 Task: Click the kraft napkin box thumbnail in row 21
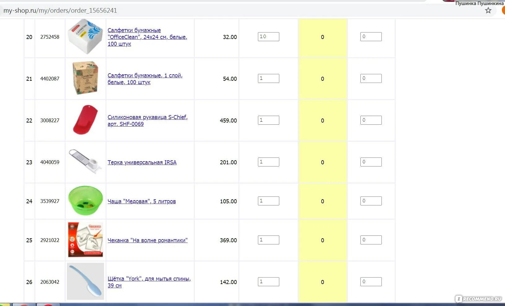85,78
